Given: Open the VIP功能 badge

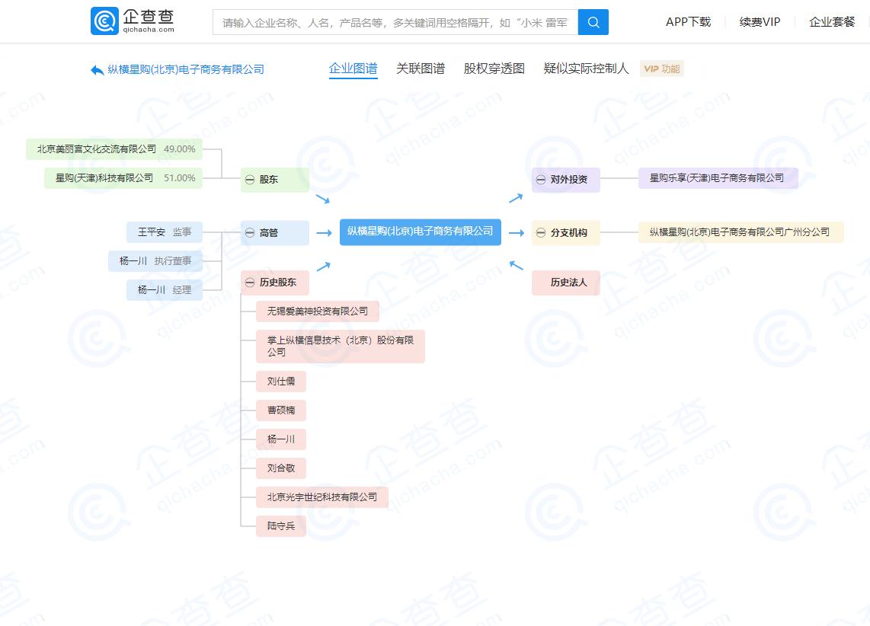Looking at the screenshot, I should coord(661,69).
